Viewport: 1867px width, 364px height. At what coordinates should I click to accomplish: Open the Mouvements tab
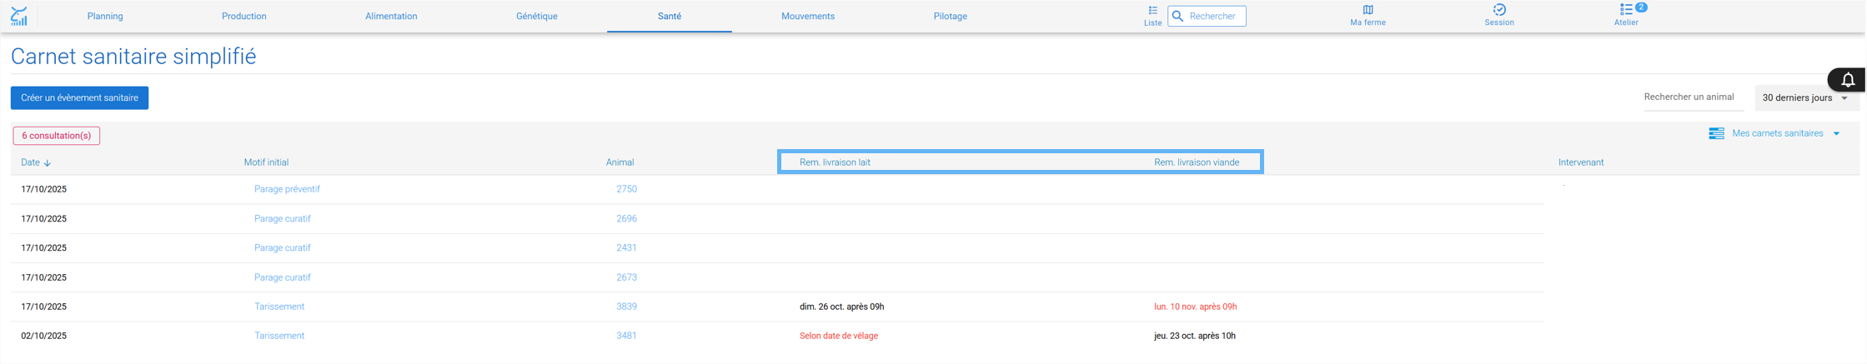coord(807,16)
